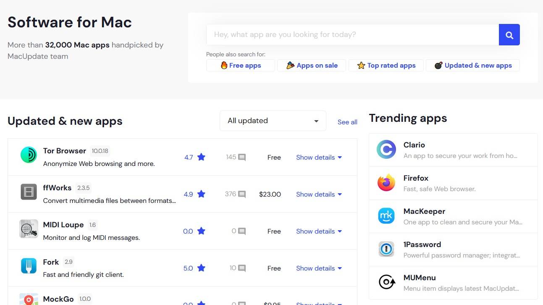Image resolution: width=543 pixels, height=305 pixels.
Task: Open the Fork git client icon
Action: (x=28, y=268)
